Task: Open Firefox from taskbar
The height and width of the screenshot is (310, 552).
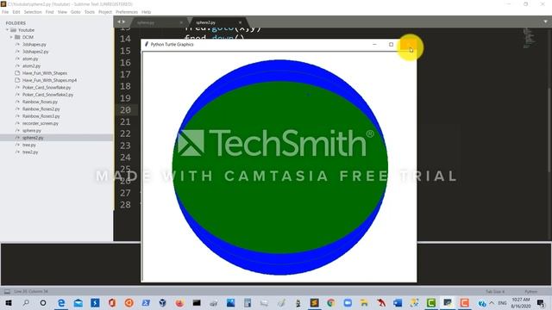Action: (179, 302)
